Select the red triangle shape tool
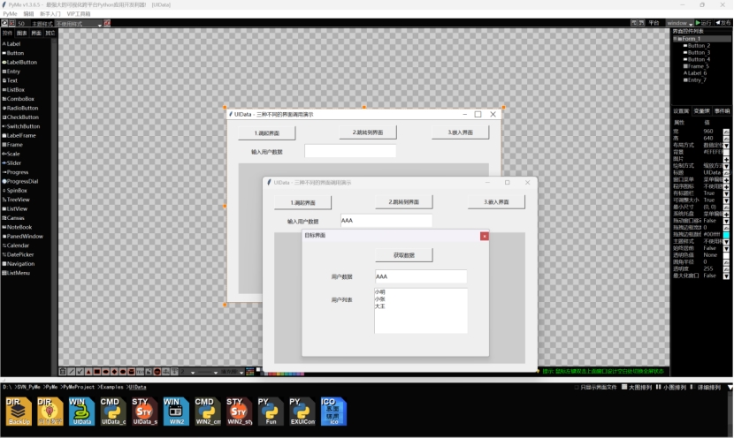The height and width of the screenshot is (438, 734). point(88,372)
